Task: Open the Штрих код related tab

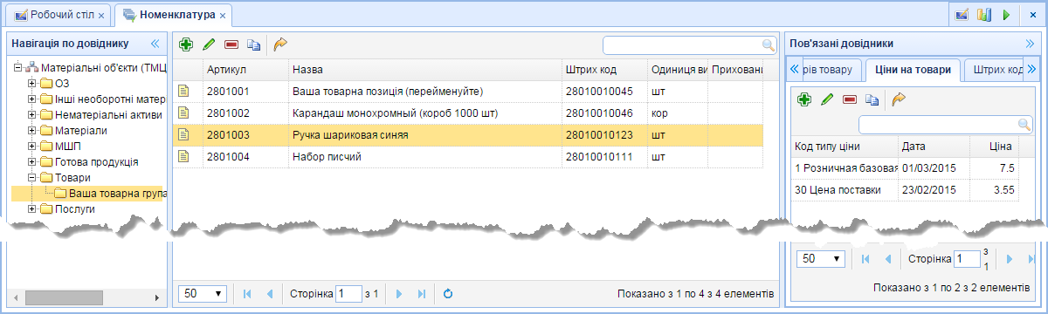Action: (996, 69)
